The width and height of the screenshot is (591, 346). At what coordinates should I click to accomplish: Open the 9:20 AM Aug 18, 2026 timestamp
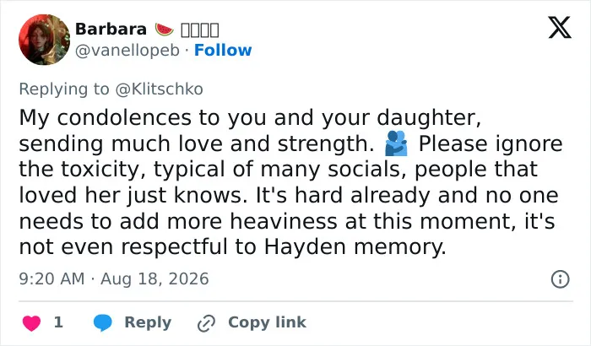(114, 279)
